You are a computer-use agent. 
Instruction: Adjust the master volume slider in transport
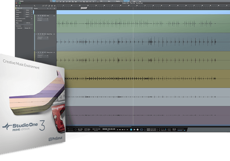[181, 130]
